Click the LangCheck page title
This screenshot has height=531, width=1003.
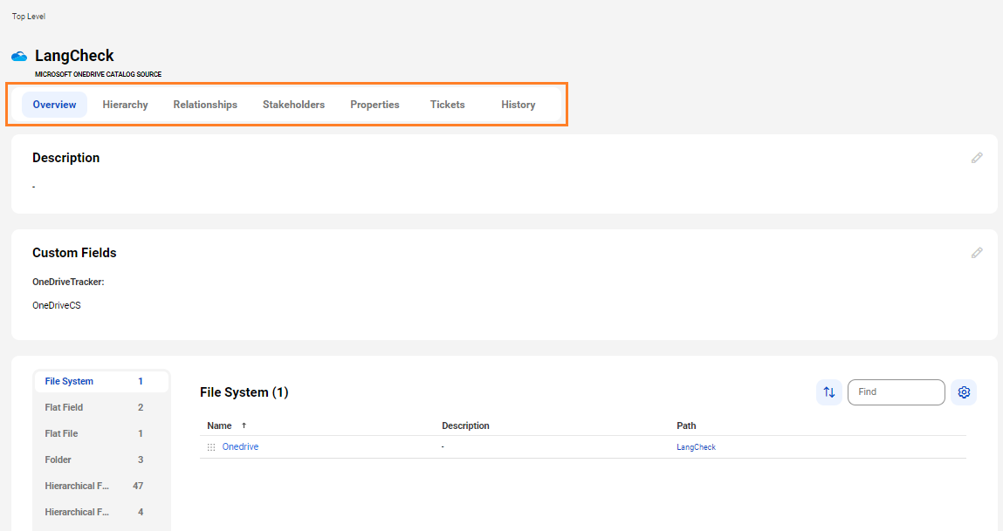pyautogui.click(x=74, y=56)
